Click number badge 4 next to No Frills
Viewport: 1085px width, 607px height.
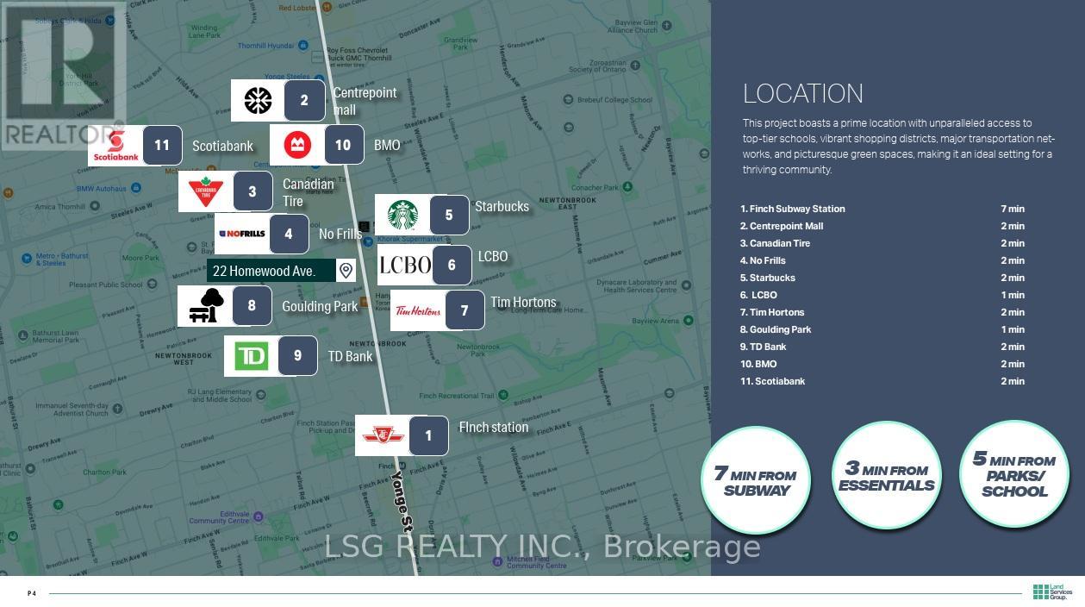click(x=289, y=234)
